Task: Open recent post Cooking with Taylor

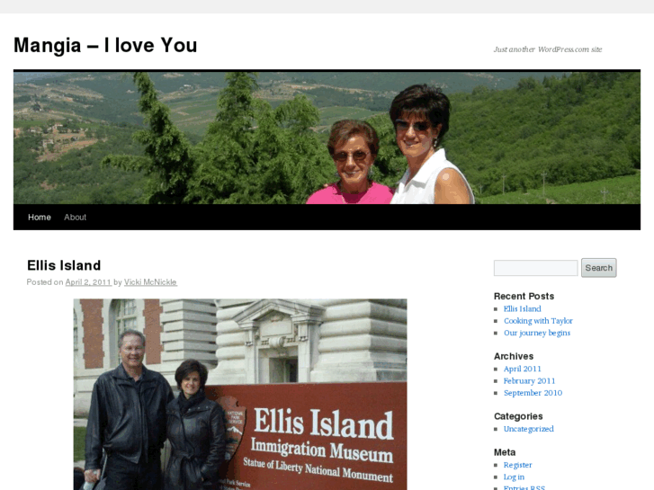Action: point(538,321)
